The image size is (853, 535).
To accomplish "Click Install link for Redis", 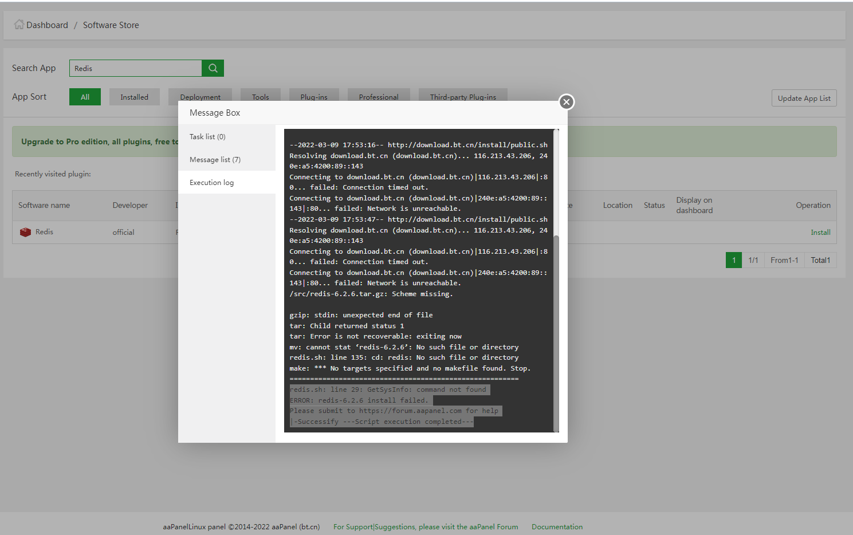I will click(820, 233).
